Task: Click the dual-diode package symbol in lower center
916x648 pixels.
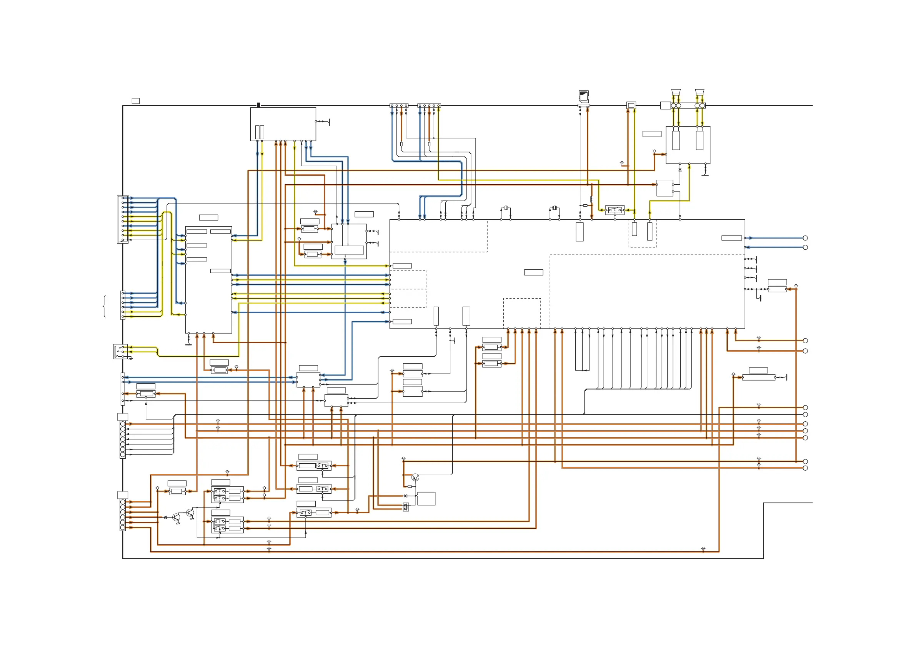Action: 406,507
